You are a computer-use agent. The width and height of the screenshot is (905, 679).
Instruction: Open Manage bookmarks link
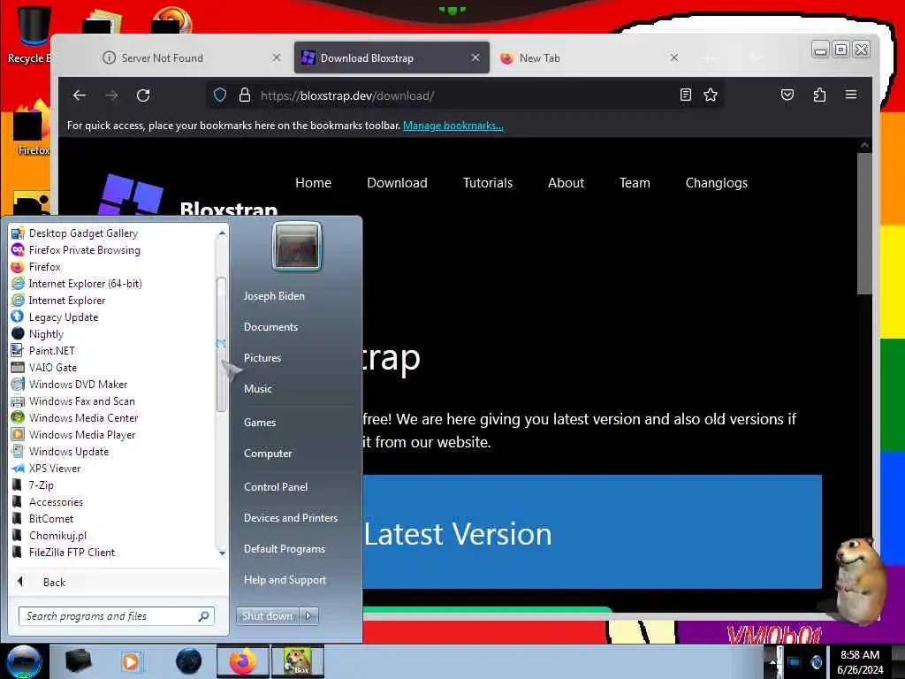(453, 126)
